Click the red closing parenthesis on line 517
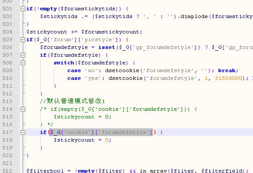The height and width of the screenshot is (173, 253). pyautogui.click(x=155, y=133)
